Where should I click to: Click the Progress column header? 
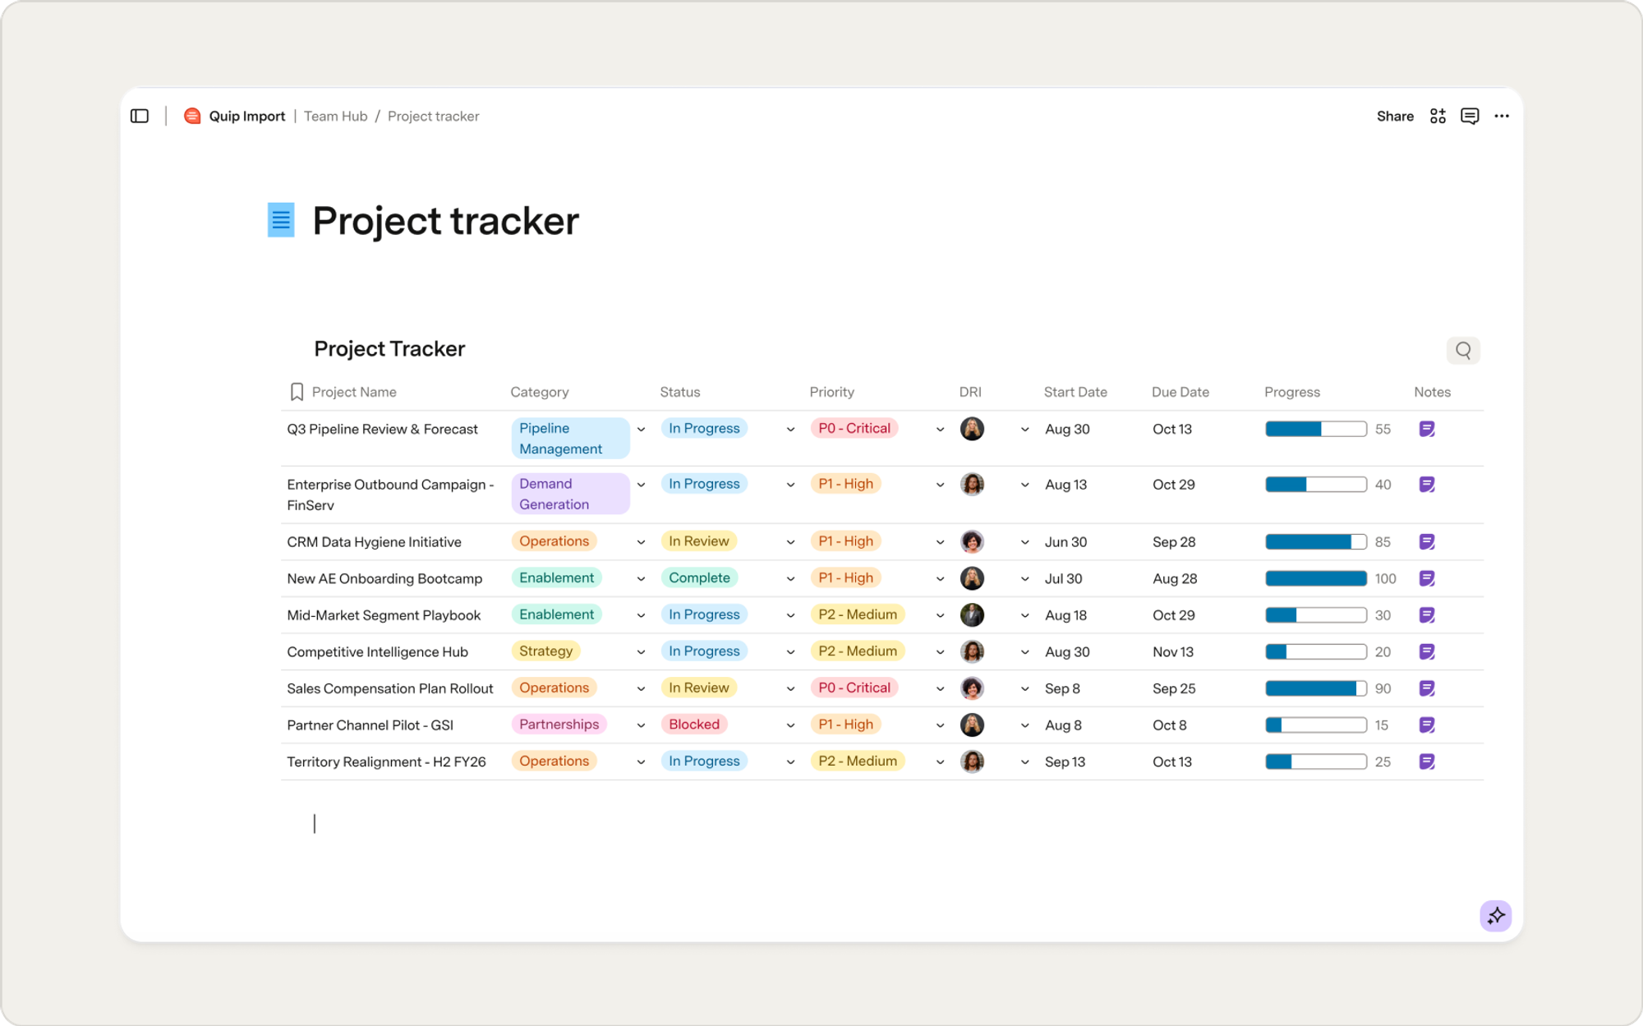[x=1291, y=393]
